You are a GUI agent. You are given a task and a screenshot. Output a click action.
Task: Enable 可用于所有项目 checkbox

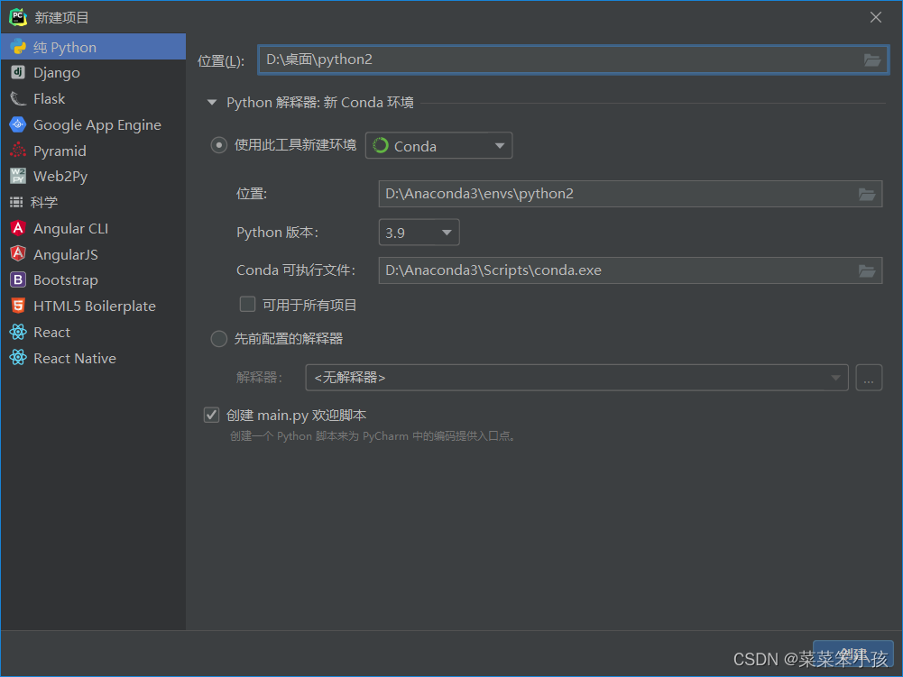pos(248,304)
